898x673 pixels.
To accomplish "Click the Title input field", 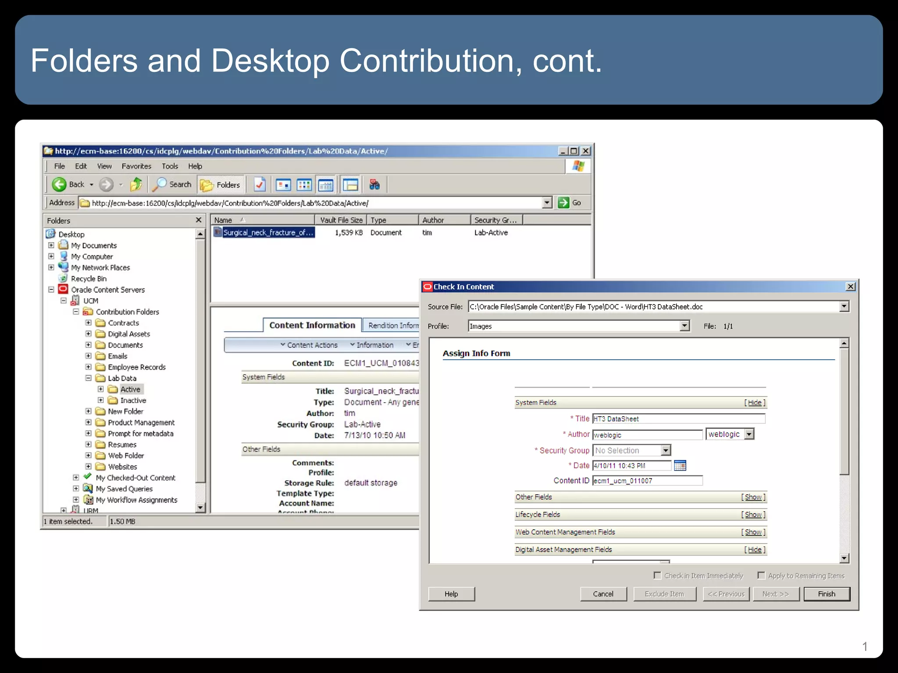I will coord(679,418).
